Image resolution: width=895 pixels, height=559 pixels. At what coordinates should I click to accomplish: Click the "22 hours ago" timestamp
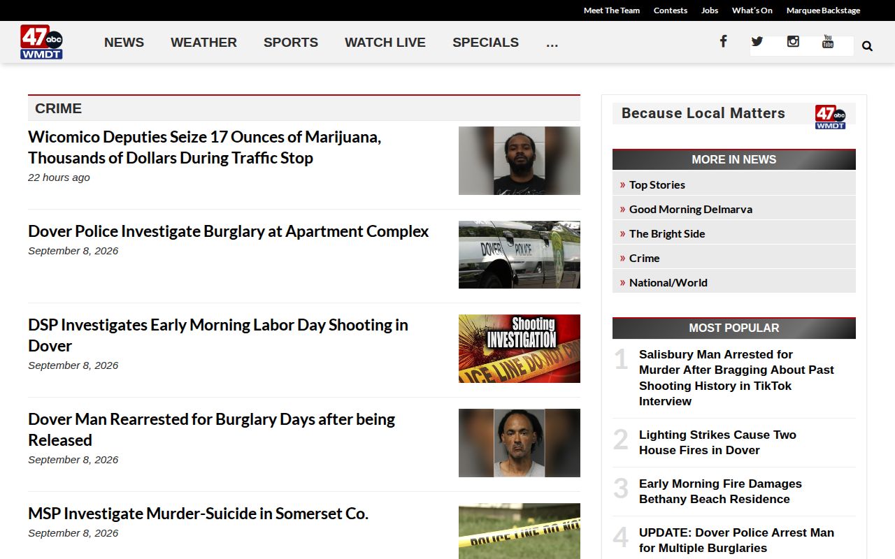tap(59, 177)
